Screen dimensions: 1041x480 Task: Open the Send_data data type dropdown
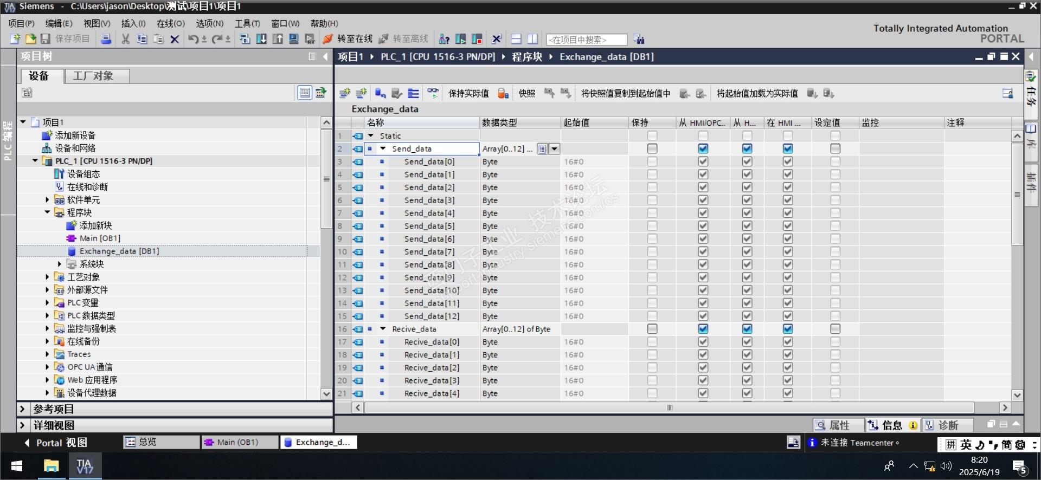(x=554, y=149)
